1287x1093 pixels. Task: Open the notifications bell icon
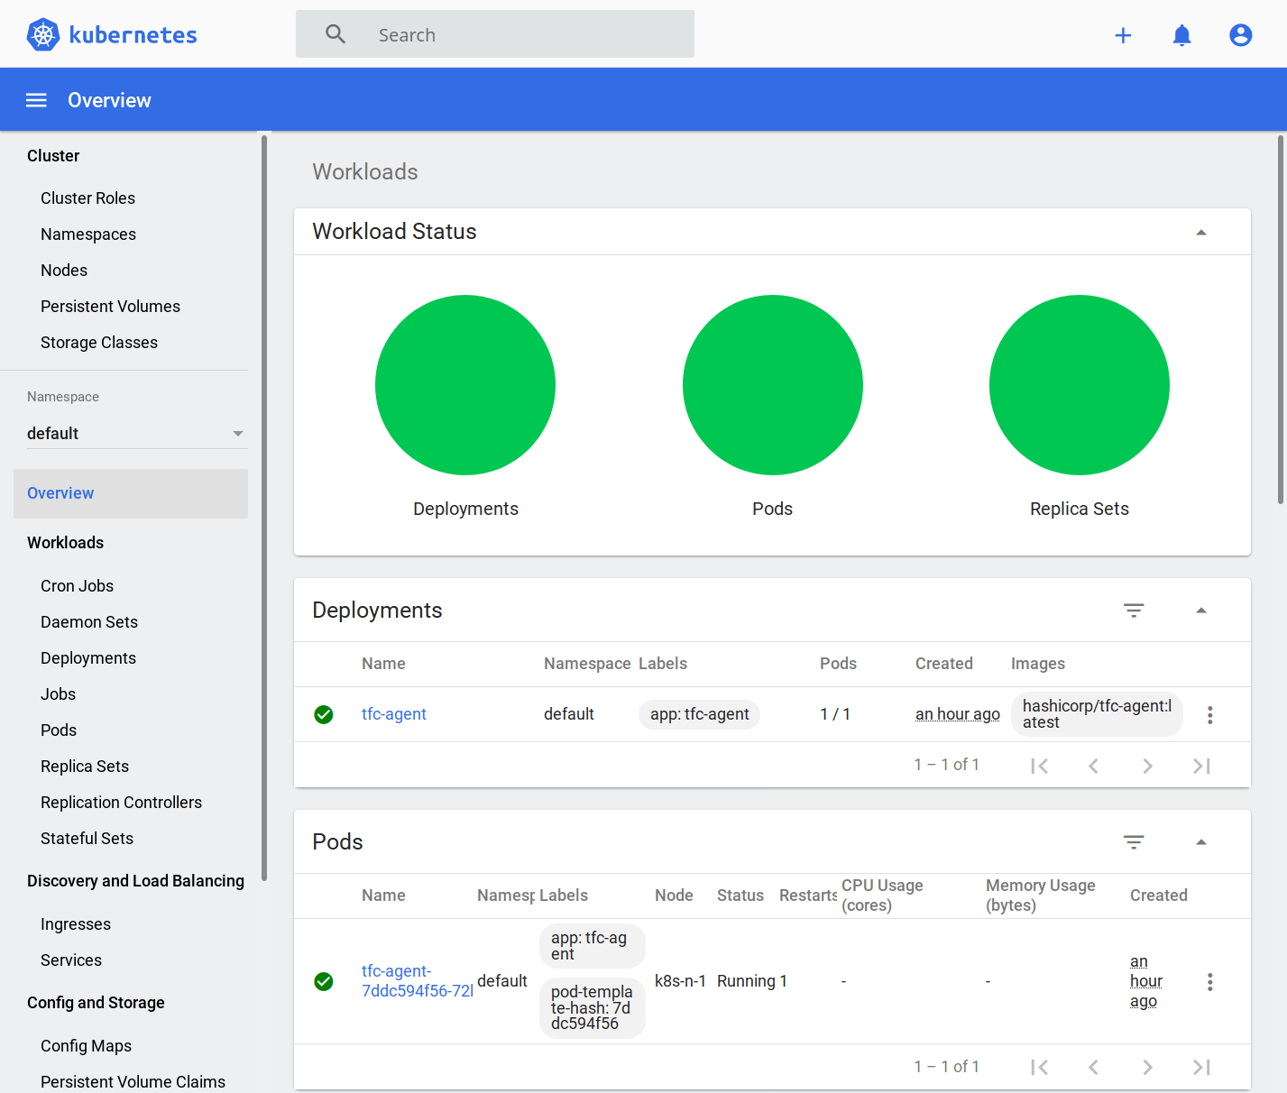pyautogui.click(x=1181, y=35)
